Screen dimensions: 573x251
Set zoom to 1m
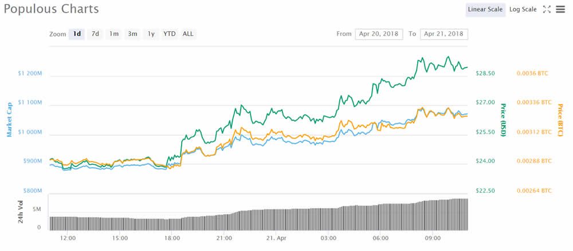pos(114,34)
